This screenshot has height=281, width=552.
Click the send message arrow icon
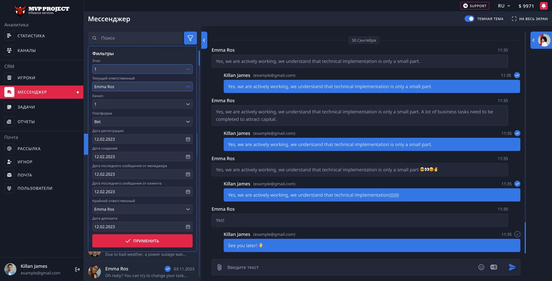click(512, 267)
